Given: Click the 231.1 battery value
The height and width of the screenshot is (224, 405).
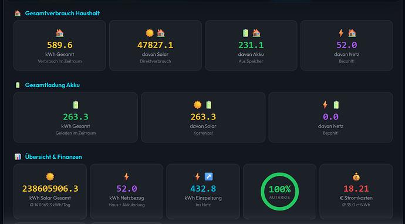Looking at the screenshot, I should [251, 45].
